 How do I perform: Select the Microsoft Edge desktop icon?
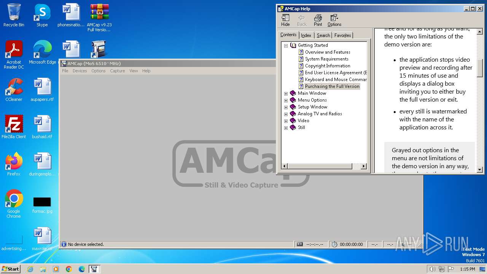[x=42, y=53]
